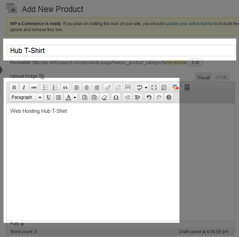Enter fullscreen editing mode
The height and width of the screenshot is (237, 239).
pyautogui.click(x=154, y=87)
